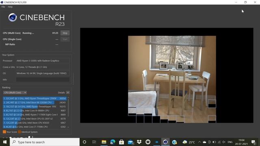Open the clock showing 19:04
Image resolution: width=260 pixels, height=146 pixels.
241,142
